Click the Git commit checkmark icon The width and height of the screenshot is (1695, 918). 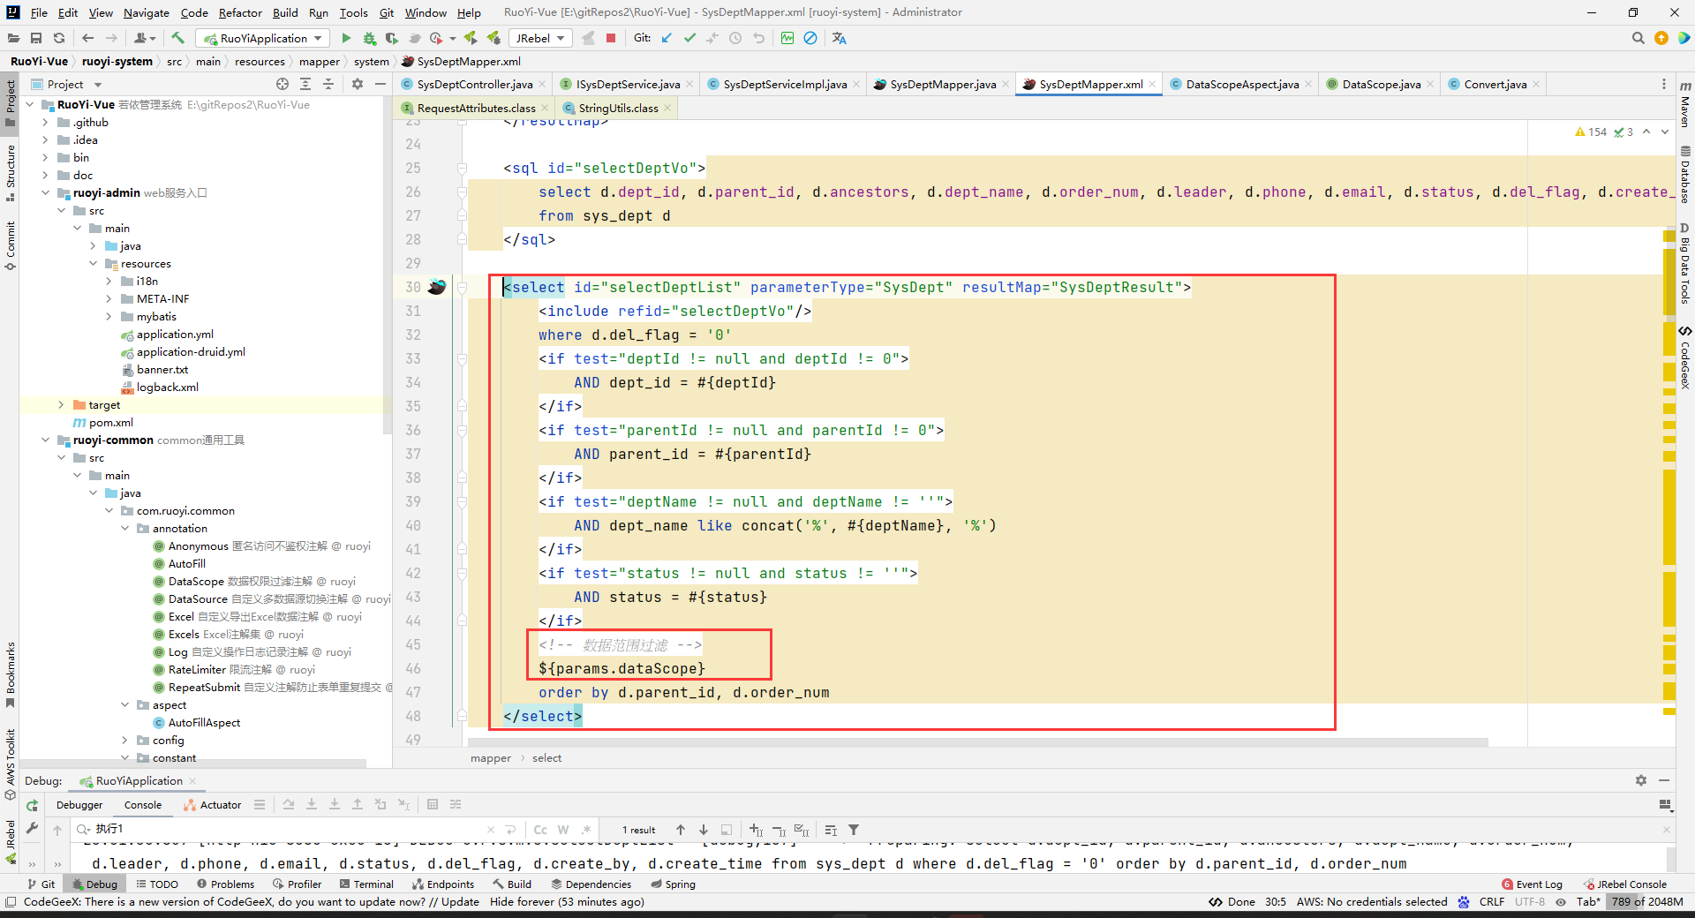point(689,38)
